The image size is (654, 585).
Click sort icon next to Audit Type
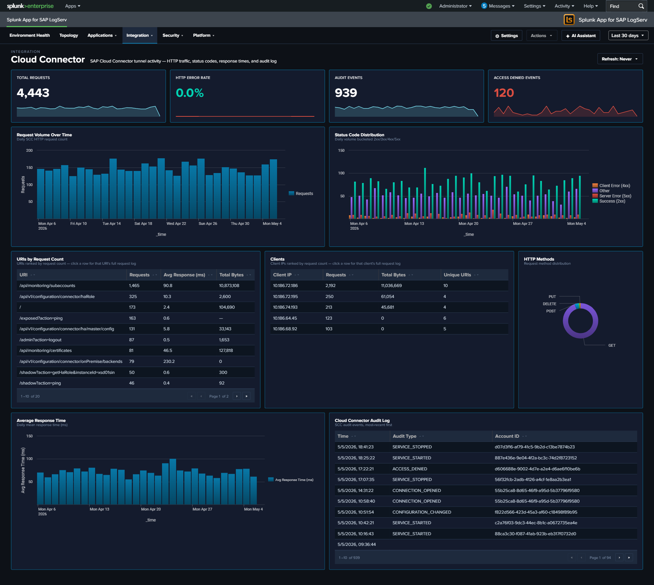point(422,436)
